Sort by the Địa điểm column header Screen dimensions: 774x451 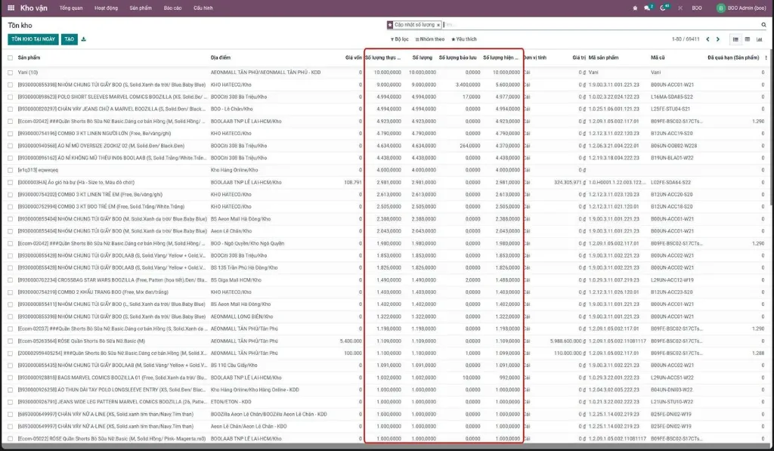pyautogui.click(x=221, y=57)
